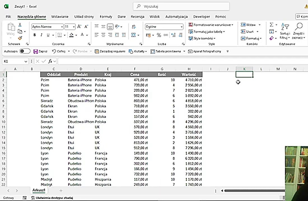Select the Format Painter brush icon
This screenshot has width=308, height=201.
(x=20, y=38)
